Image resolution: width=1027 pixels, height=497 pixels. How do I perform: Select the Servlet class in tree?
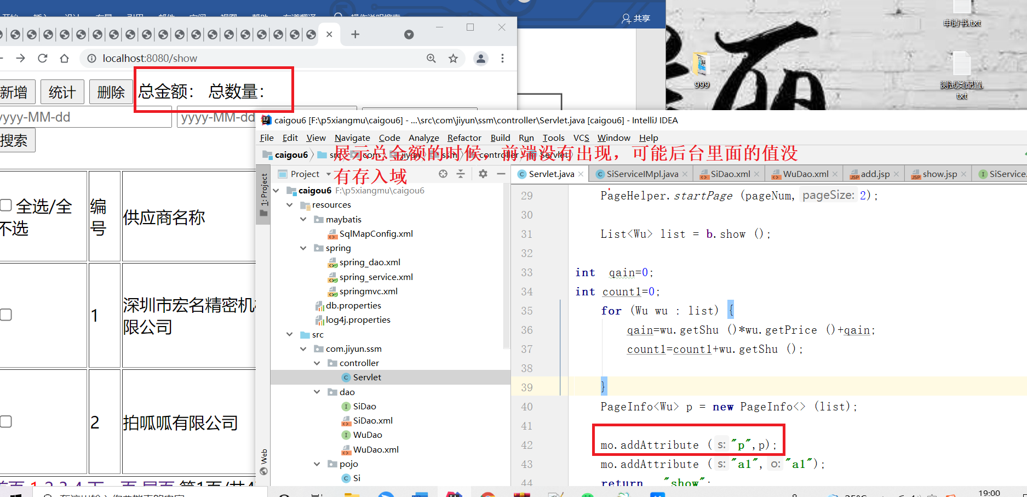pyautogui.click(x=367, y=377)
